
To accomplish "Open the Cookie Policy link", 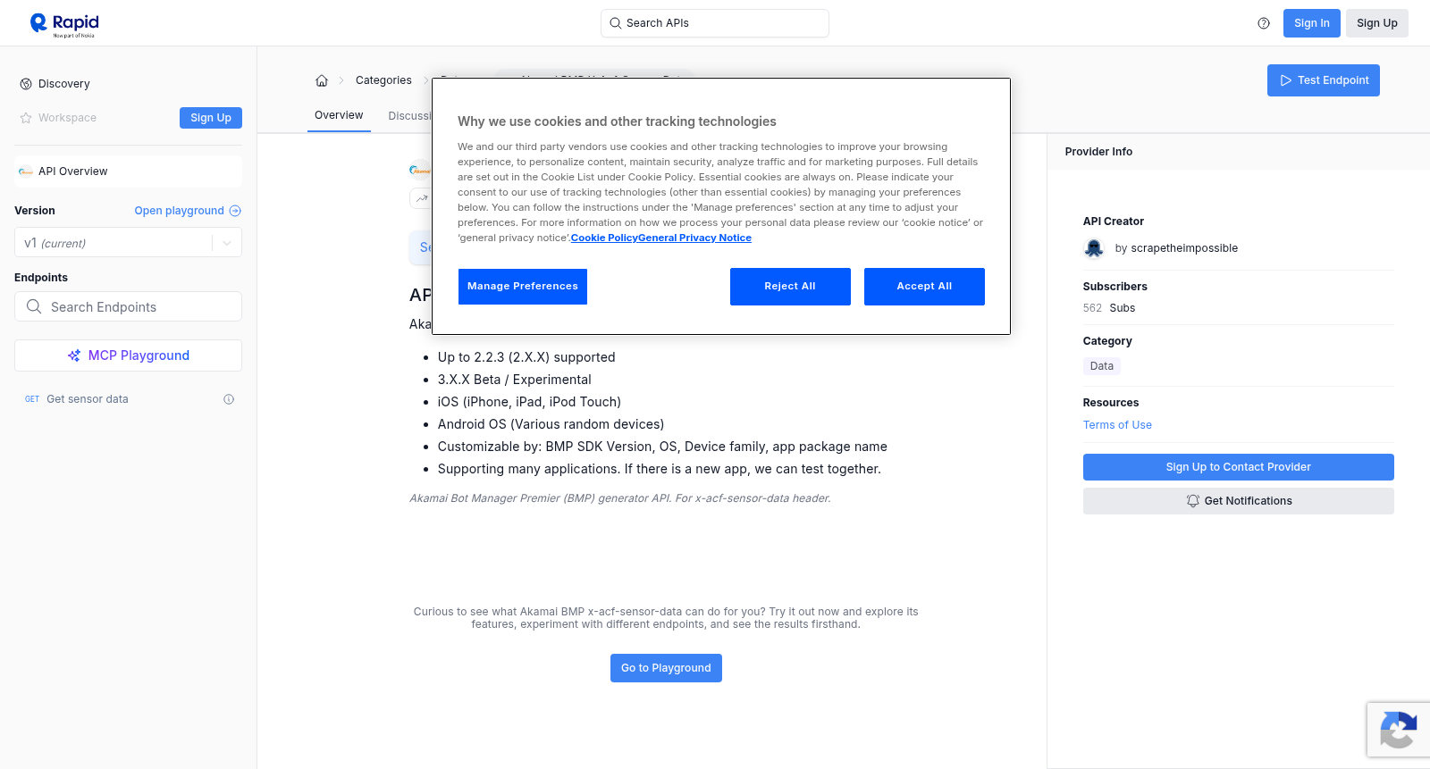I will (x=604, y=238).
